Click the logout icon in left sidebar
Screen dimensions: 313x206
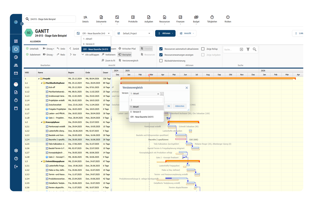coord(16,167)
